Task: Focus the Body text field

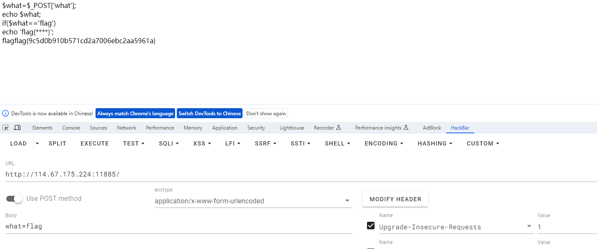Action: tap(178, 226)
